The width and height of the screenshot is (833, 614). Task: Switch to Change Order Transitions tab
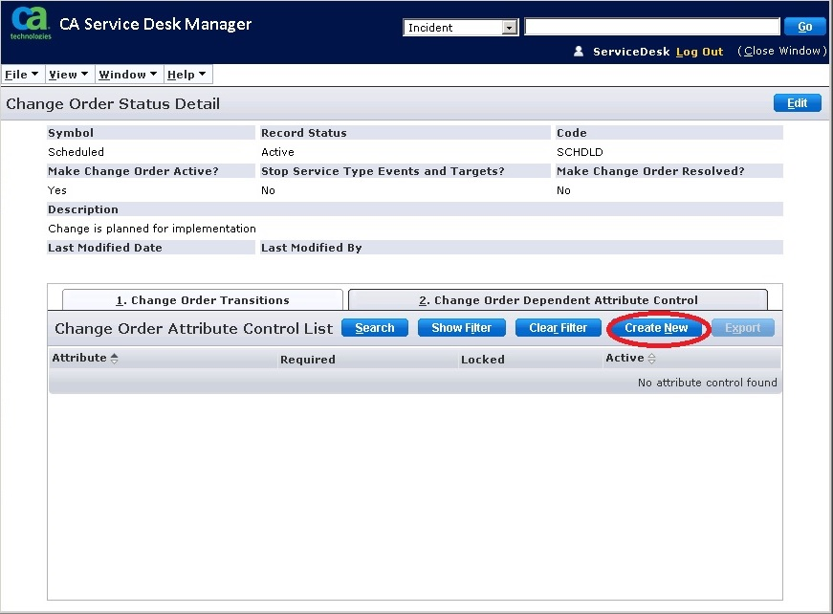(202, 300)
